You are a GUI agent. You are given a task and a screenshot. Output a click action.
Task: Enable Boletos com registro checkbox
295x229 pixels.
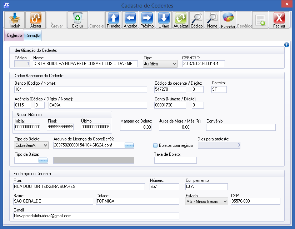click(x=155, y=145)
